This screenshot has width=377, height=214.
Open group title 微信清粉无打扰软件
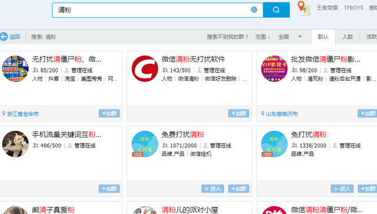(x=193, y=59)
